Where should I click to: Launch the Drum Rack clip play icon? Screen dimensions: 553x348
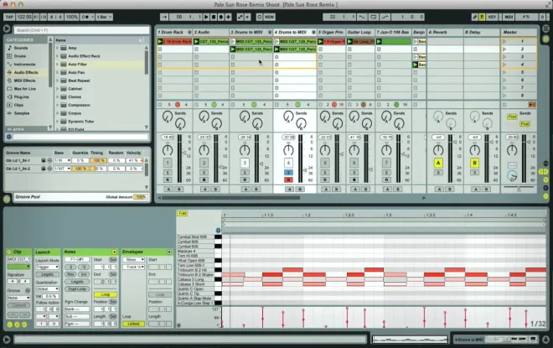(160, 42)
